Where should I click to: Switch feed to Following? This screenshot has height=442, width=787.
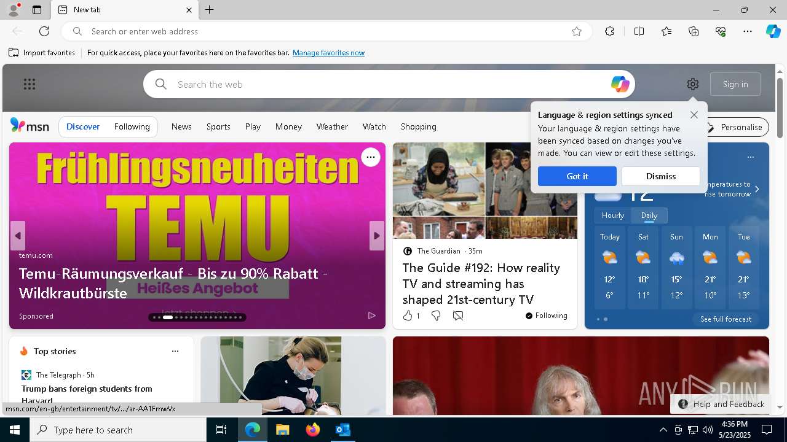click(x=132, y=126)
